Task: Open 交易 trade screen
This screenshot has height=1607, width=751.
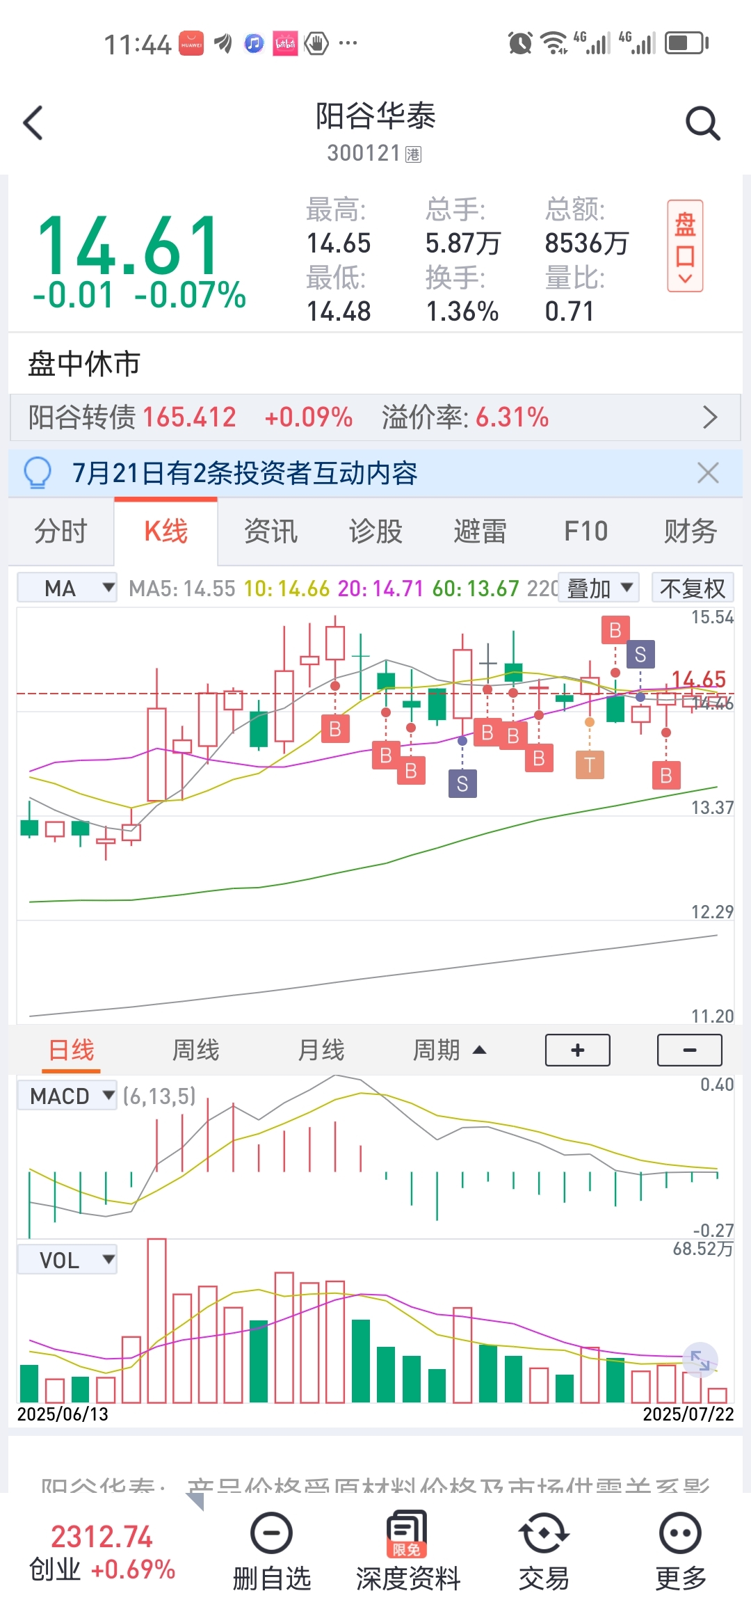Action: (x=544, y=1551)
